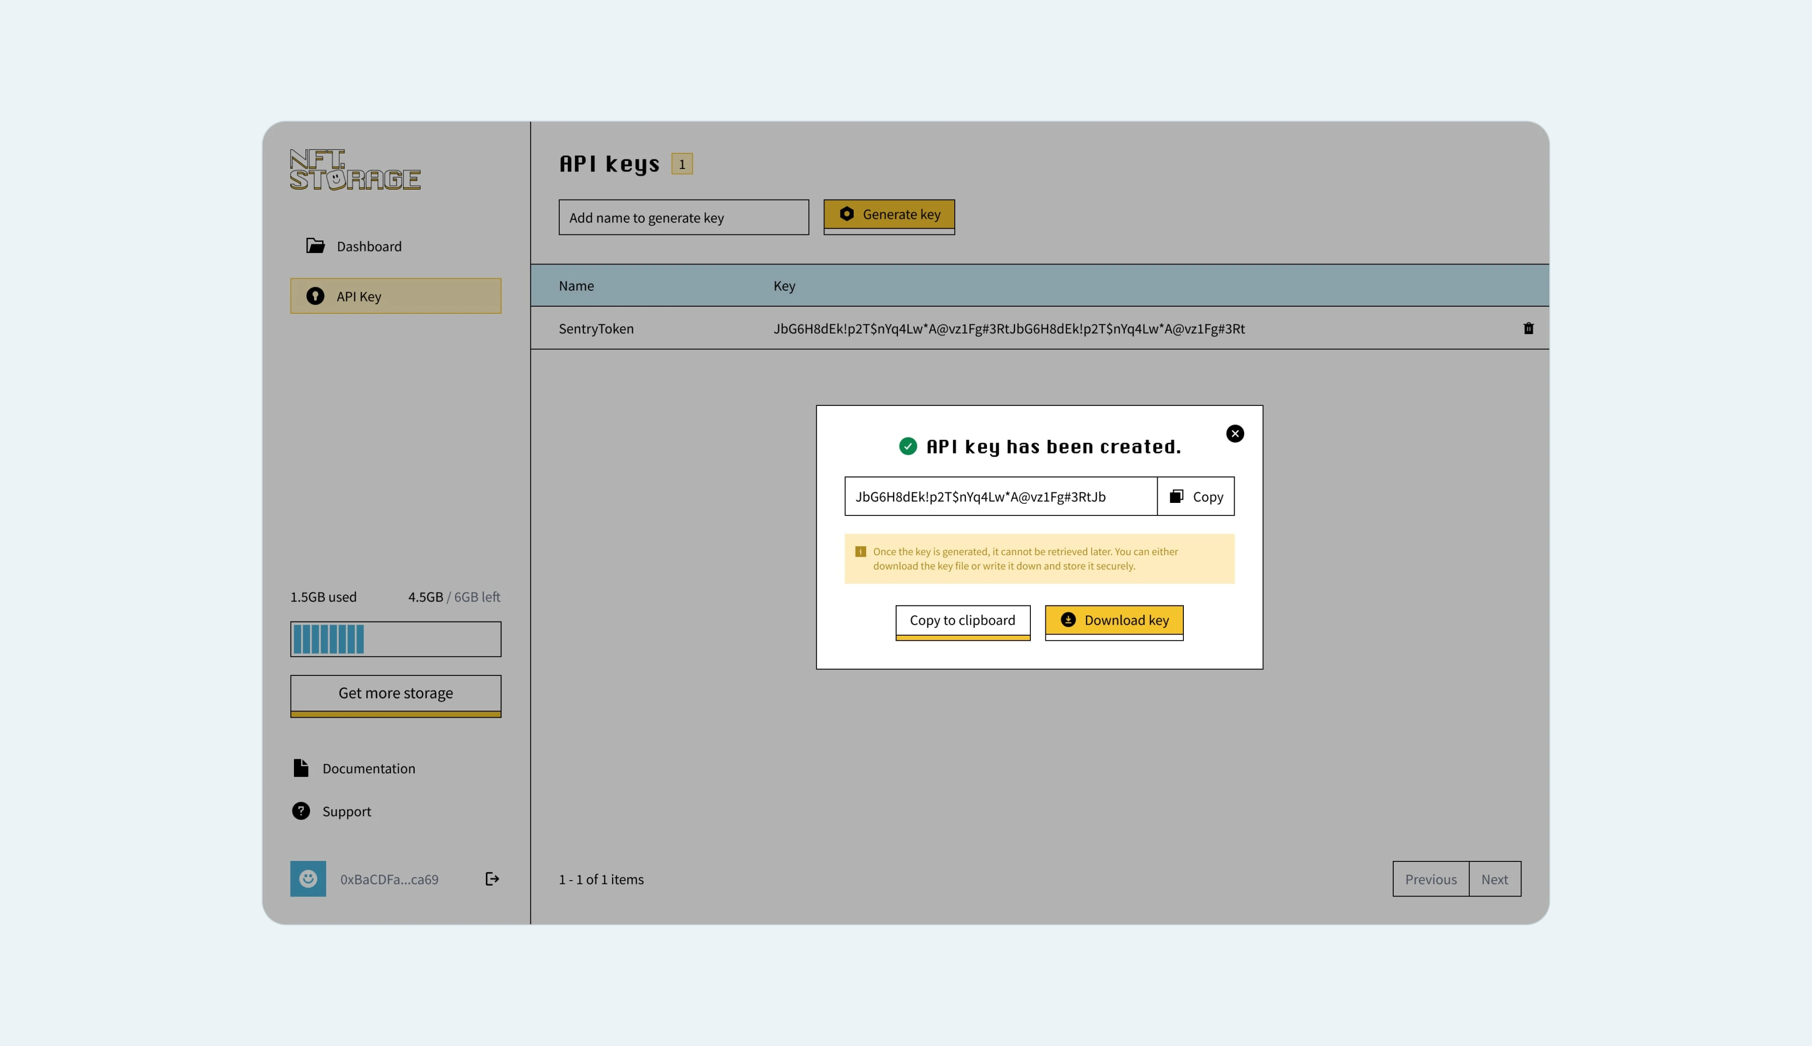Click the API Key keyhole icon
This screenshot has height=1046, width=1812.
click(315, 296)
